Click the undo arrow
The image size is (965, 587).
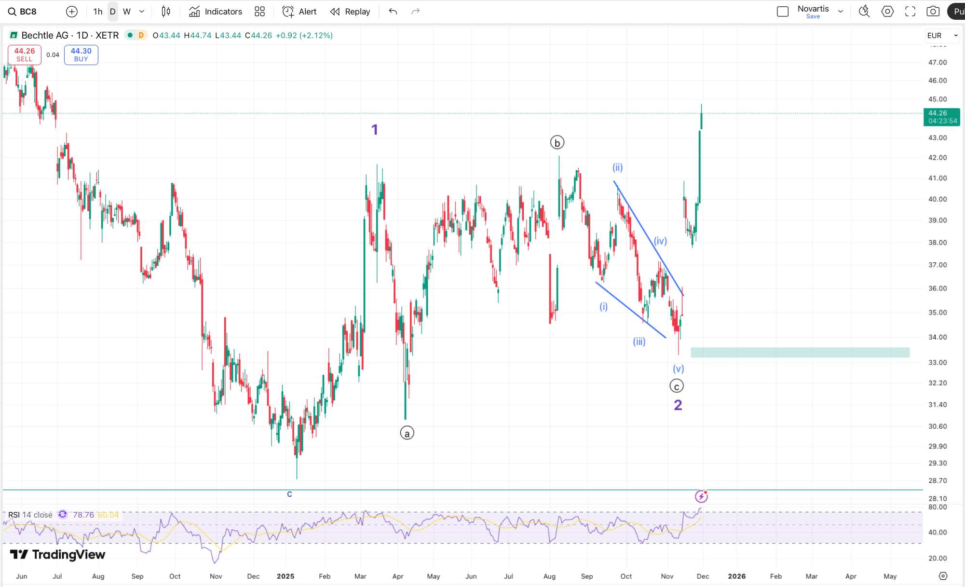[393, 12]
